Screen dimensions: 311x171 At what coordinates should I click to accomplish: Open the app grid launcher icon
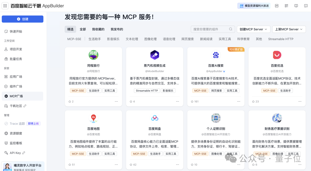pos(5,6)
